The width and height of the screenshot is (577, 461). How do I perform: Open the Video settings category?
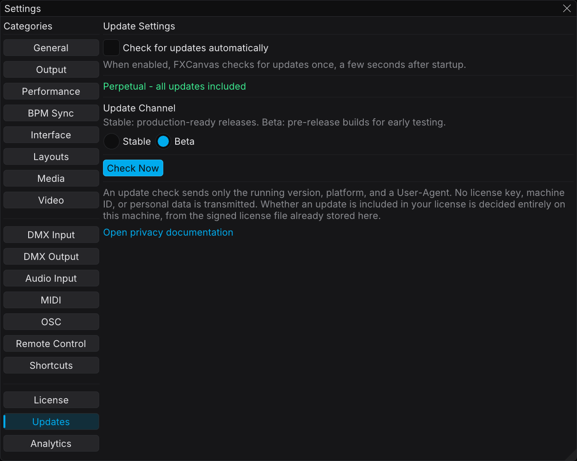coord(51,200)
